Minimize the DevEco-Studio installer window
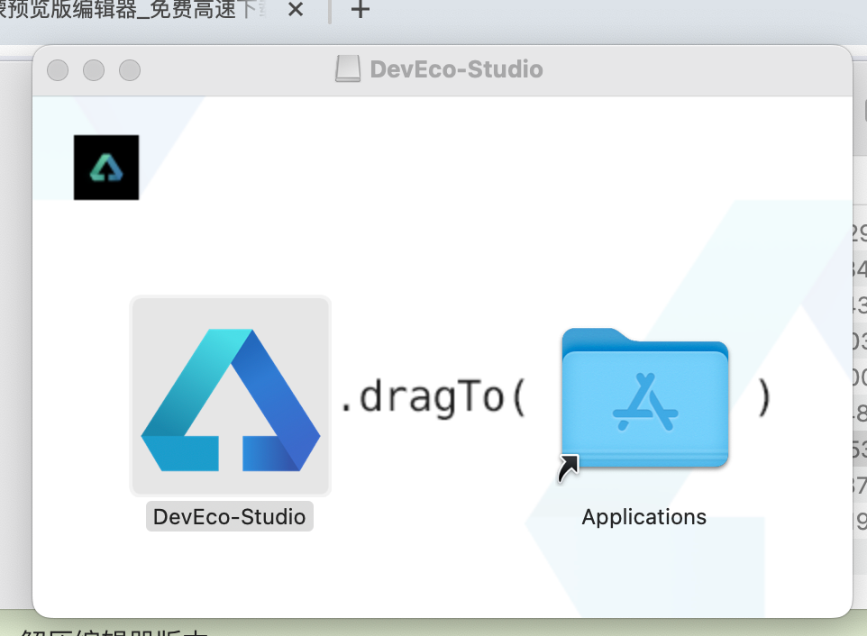867x636 pixels. (x=94, y=70)
